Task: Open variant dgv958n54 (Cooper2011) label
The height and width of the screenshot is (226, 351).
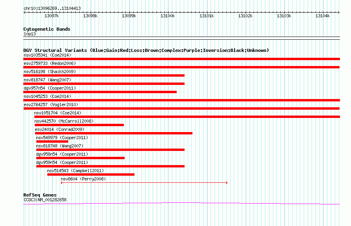Action: click(x=62, y=154)
